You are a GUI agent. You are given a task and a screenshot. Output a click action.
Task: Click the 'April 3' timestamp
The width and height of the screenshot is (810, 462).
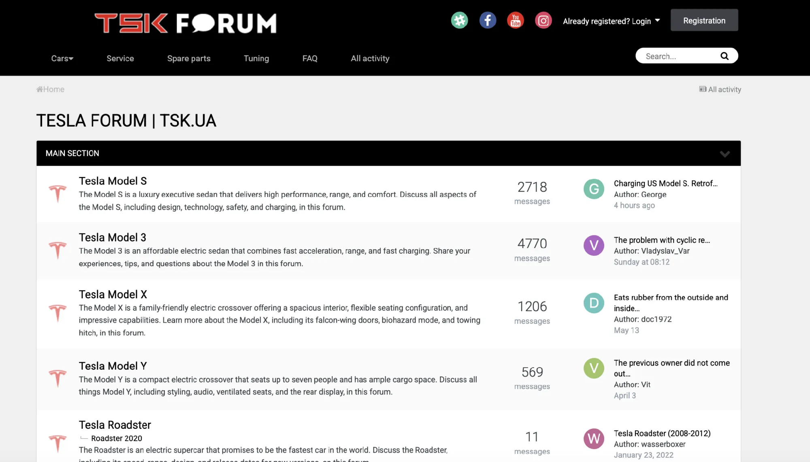(x=625, y=396)
